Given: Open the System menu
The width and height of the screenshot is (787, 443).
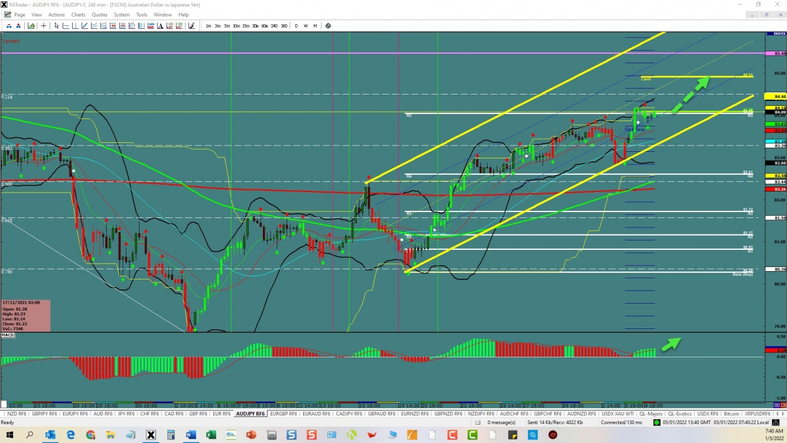Looking at the screenshot, I should click(122, 15).
